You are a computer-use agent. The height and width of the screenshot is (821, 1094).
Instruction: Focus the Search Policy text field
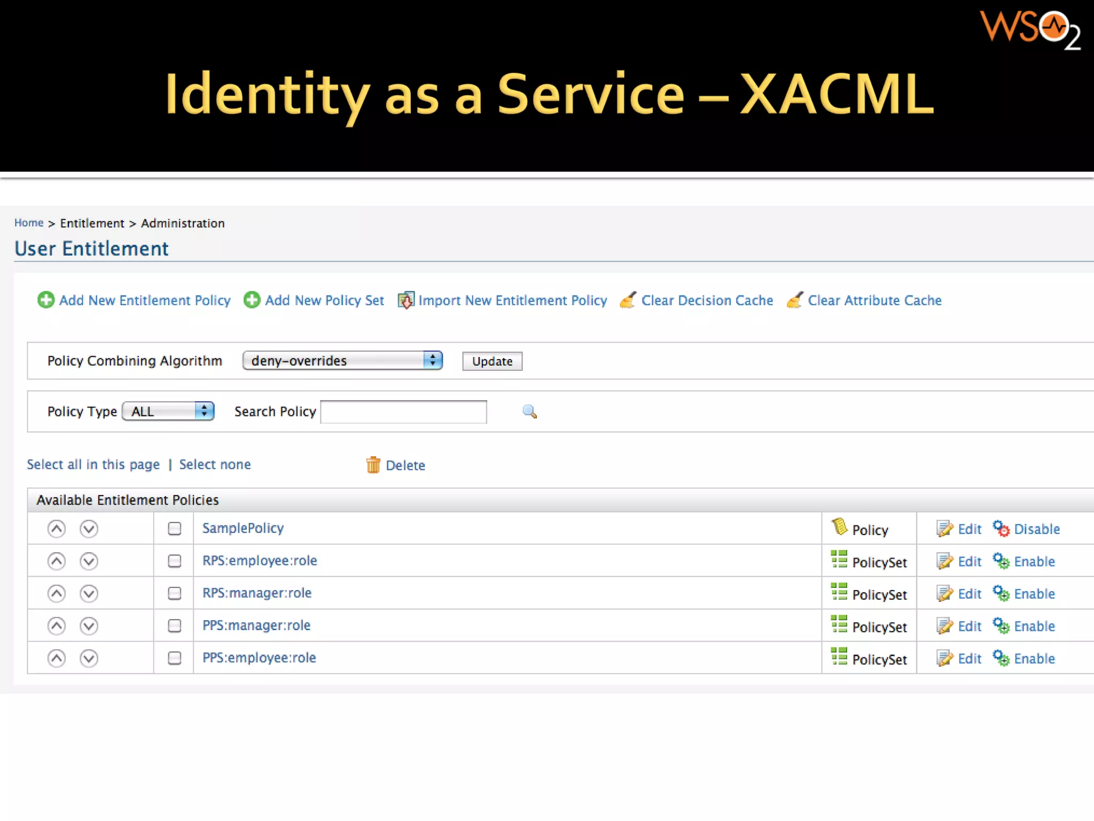[403, 412]
